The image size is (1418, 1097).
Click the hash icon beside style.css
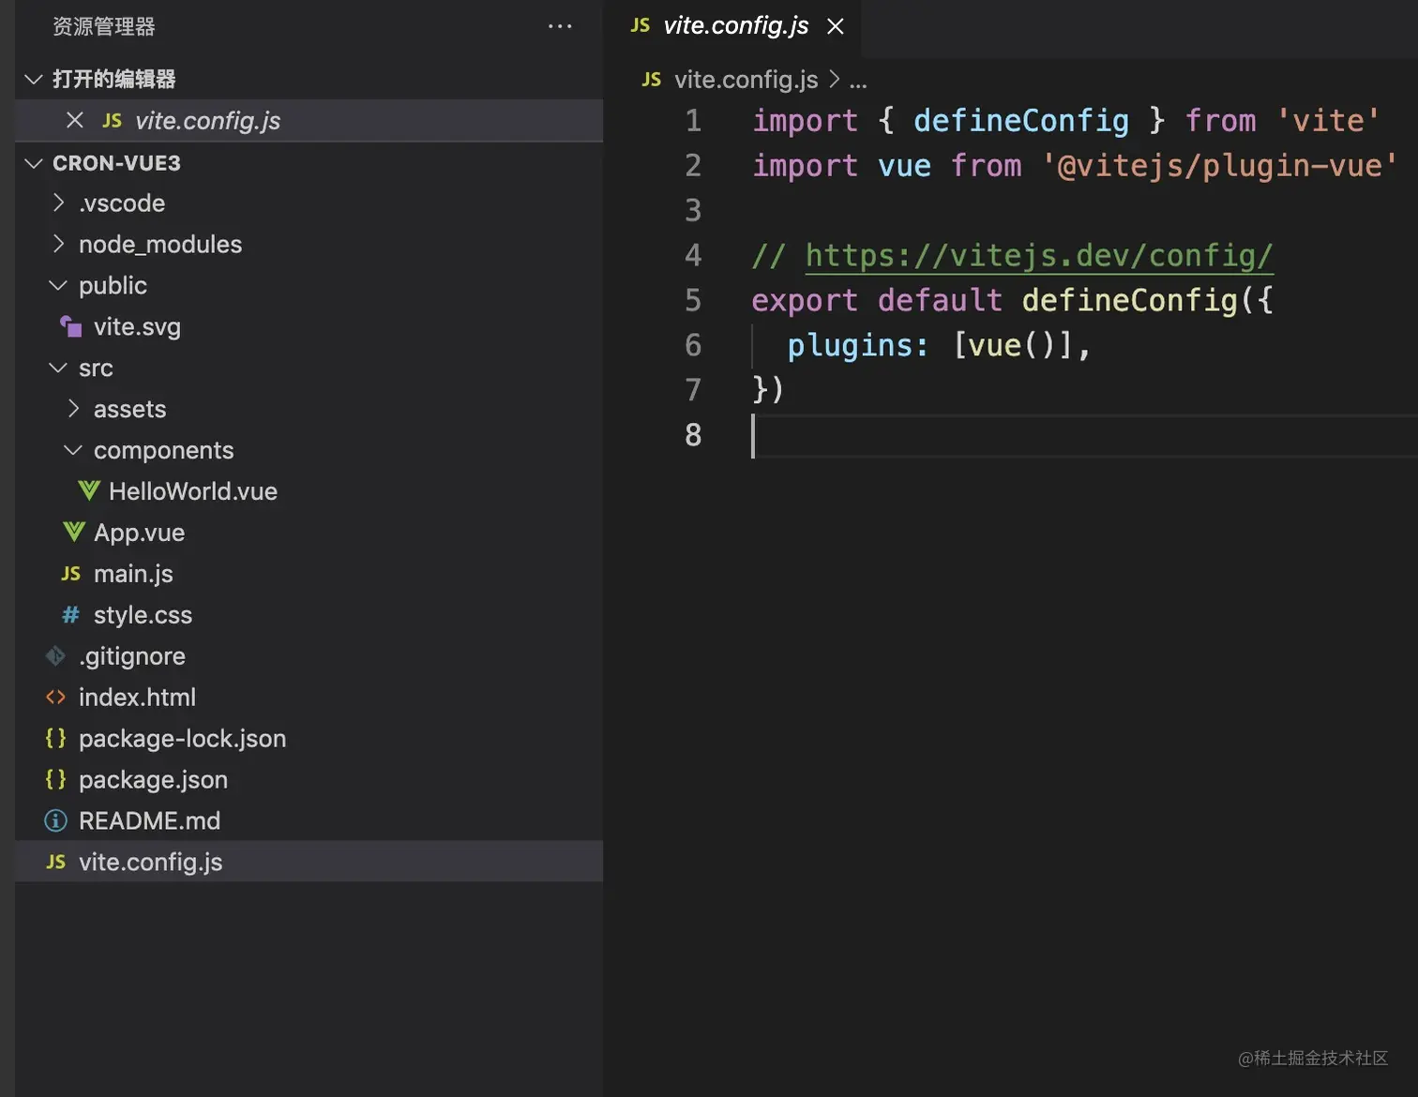70,615
